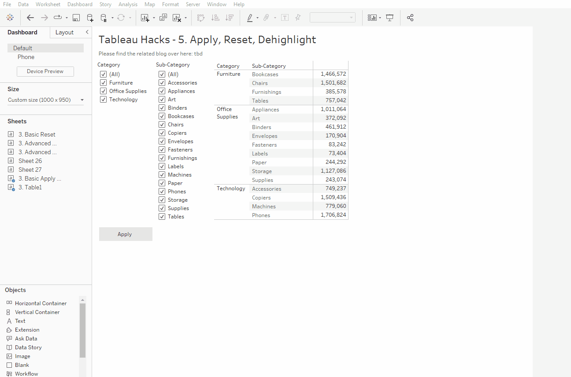
Task: Click the Phones value 1,706,824
Action: [334, 215]
